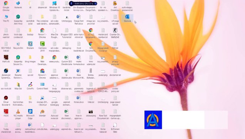Open the AI folder
Screen dimensions: 245x139
pyautogui.click(x=30, y=5)
